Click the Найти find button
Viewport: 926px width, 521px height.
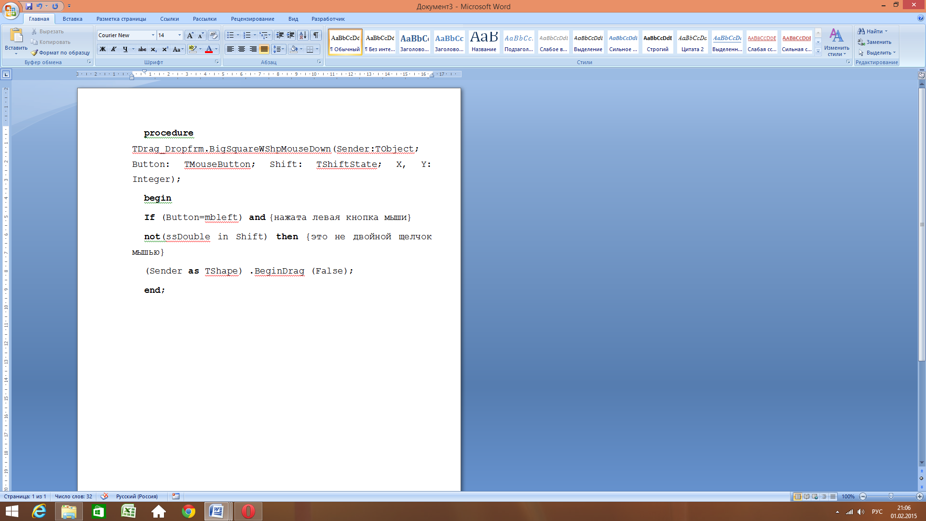point(873,31)
